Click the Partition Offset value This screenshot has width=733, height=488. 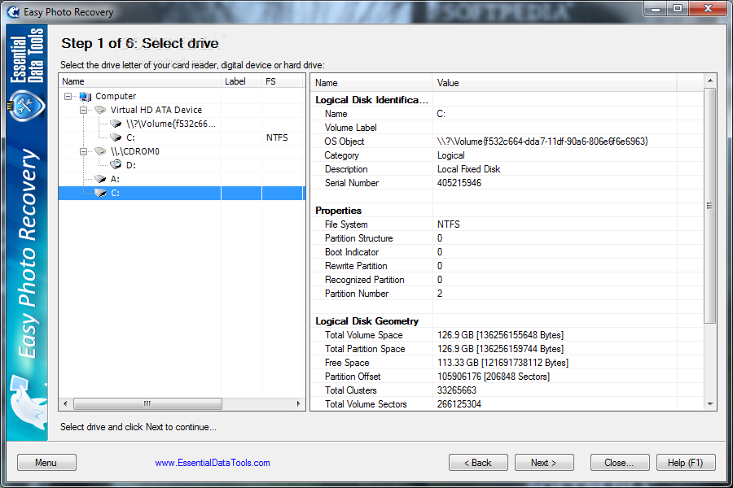click(x=494, y=377)
